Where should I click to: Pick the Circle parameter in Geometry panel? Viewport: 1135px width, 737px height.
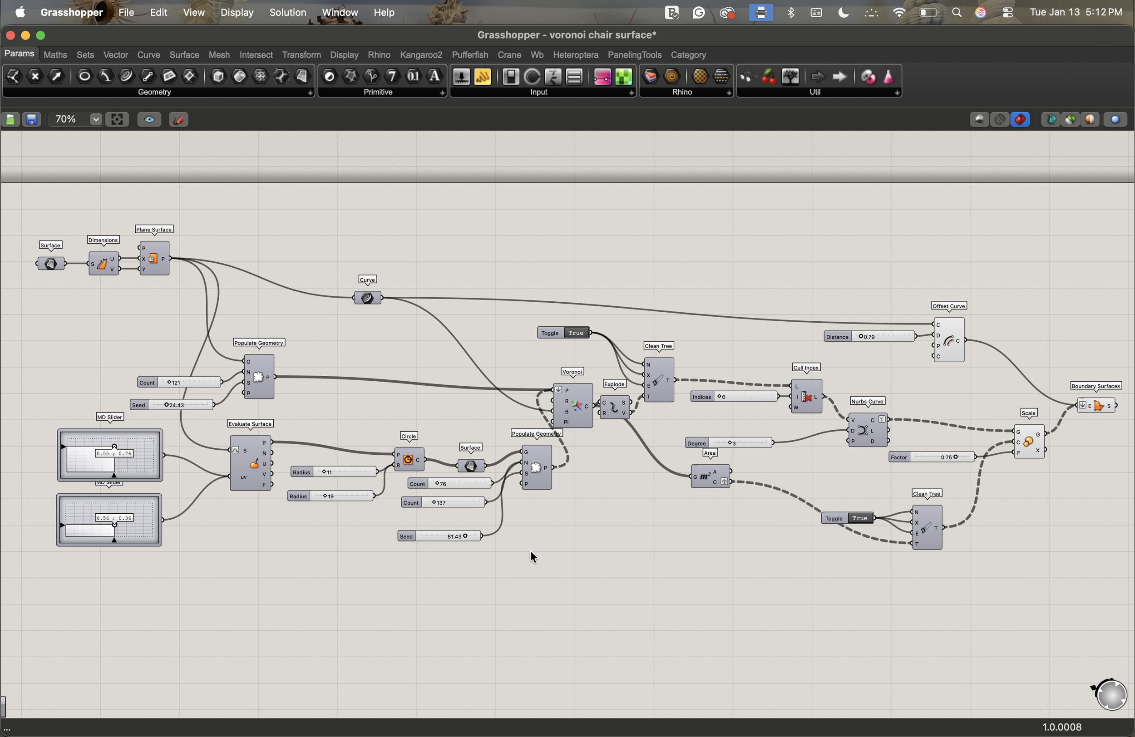tap(84, 76)
